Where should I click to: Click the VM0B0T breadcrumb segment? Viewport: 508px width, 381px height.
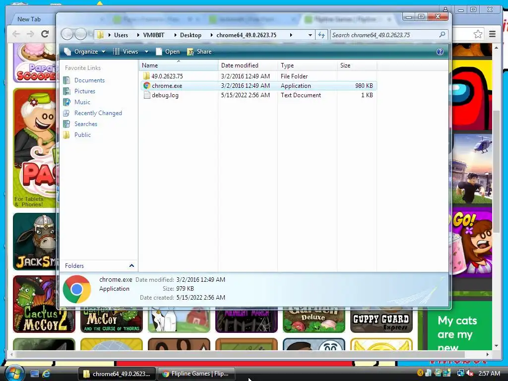tap(154, 35)
